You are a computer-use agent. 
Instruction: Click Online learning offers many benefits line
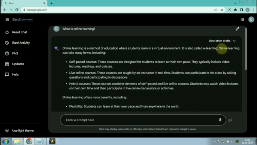click(95, 97)
